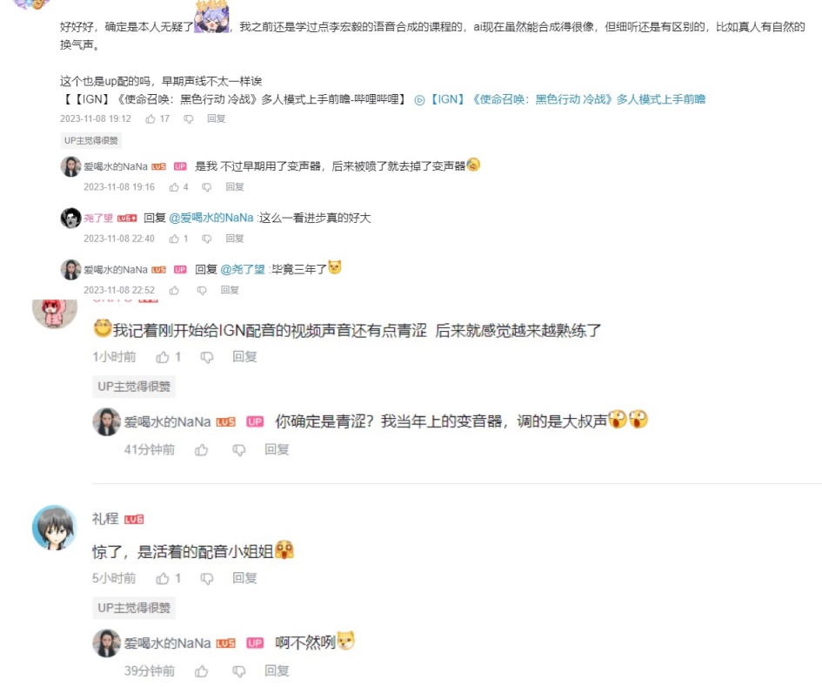
Task: Like NaNa's reply about 变声器 at 19:16
Action: 174,187
